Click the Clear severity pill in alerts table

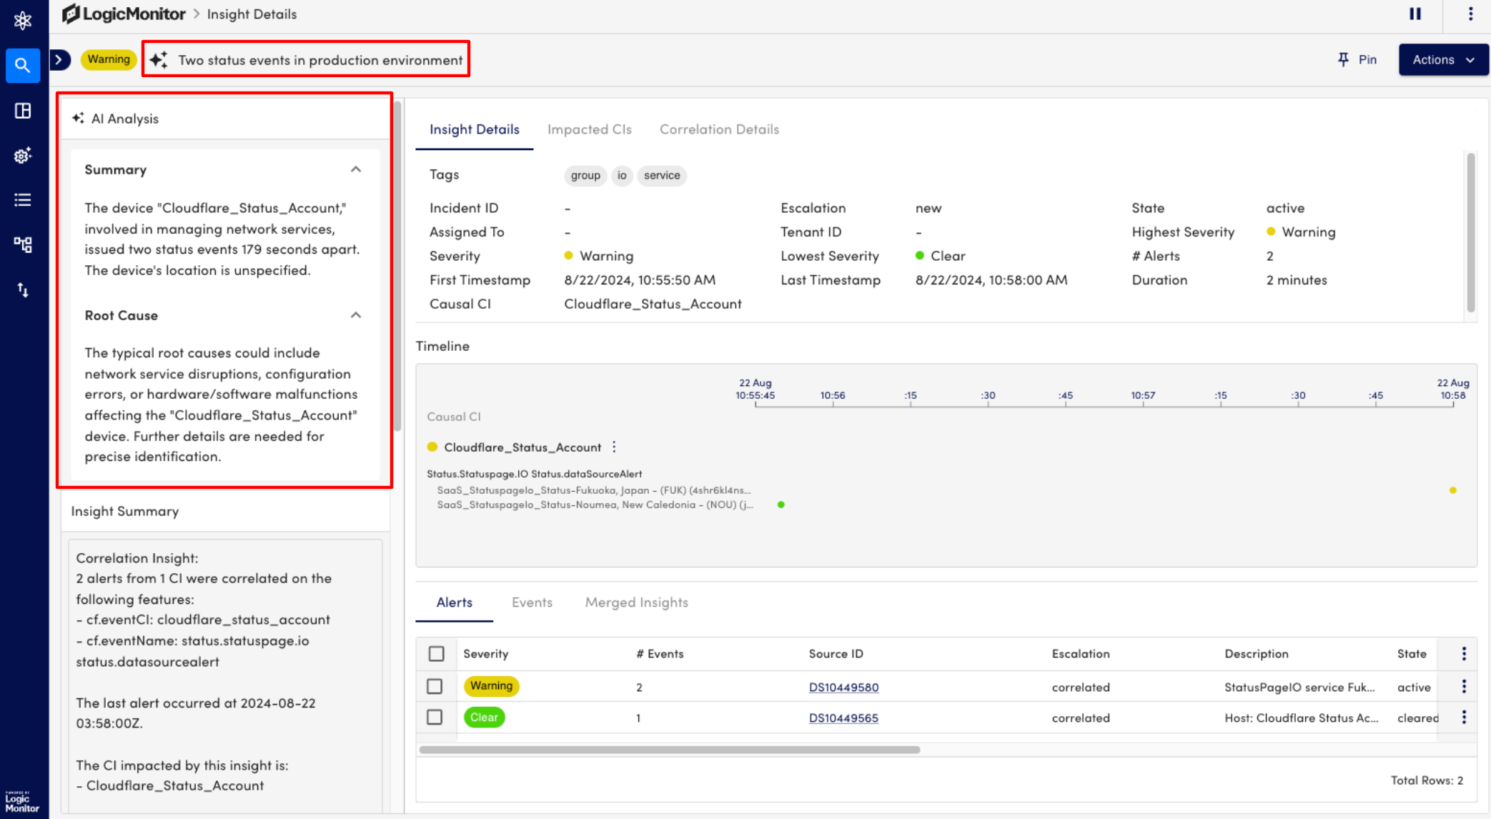484,717
